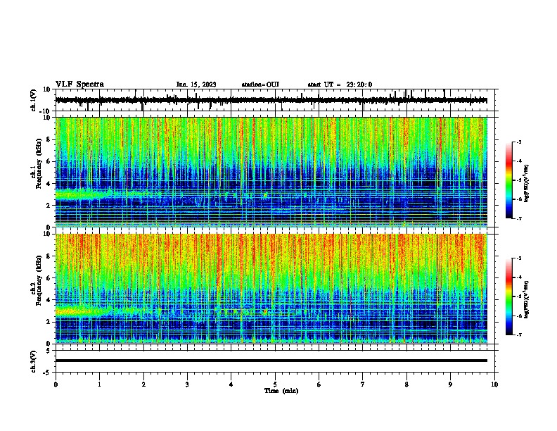Click the ch.1 waveform trace panel
The width and height of the screenshot is (557, 431).
pyautogui.click(x=275, y=100)
